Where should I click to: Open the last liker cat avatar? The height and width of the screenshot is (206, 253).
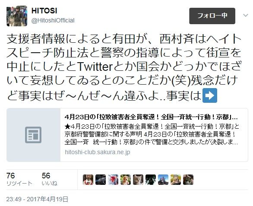click(x=188, y=180)
